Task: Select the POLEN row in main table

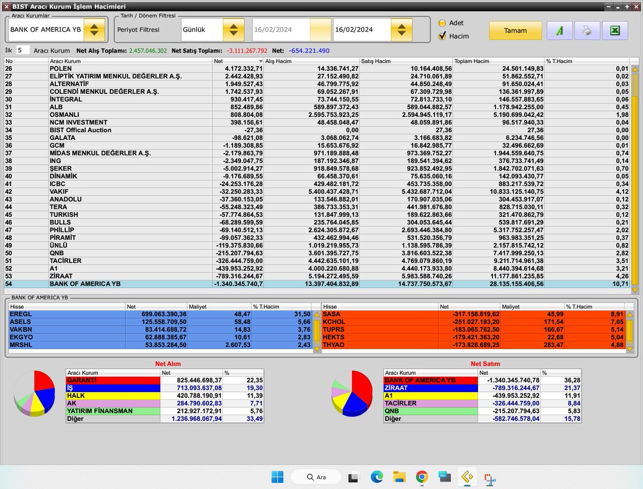Action: 317,69
